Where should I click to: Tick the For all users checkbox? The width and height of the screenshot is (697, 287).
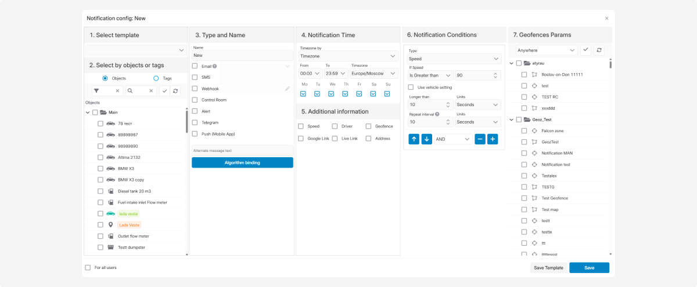(x=88, y=268)
